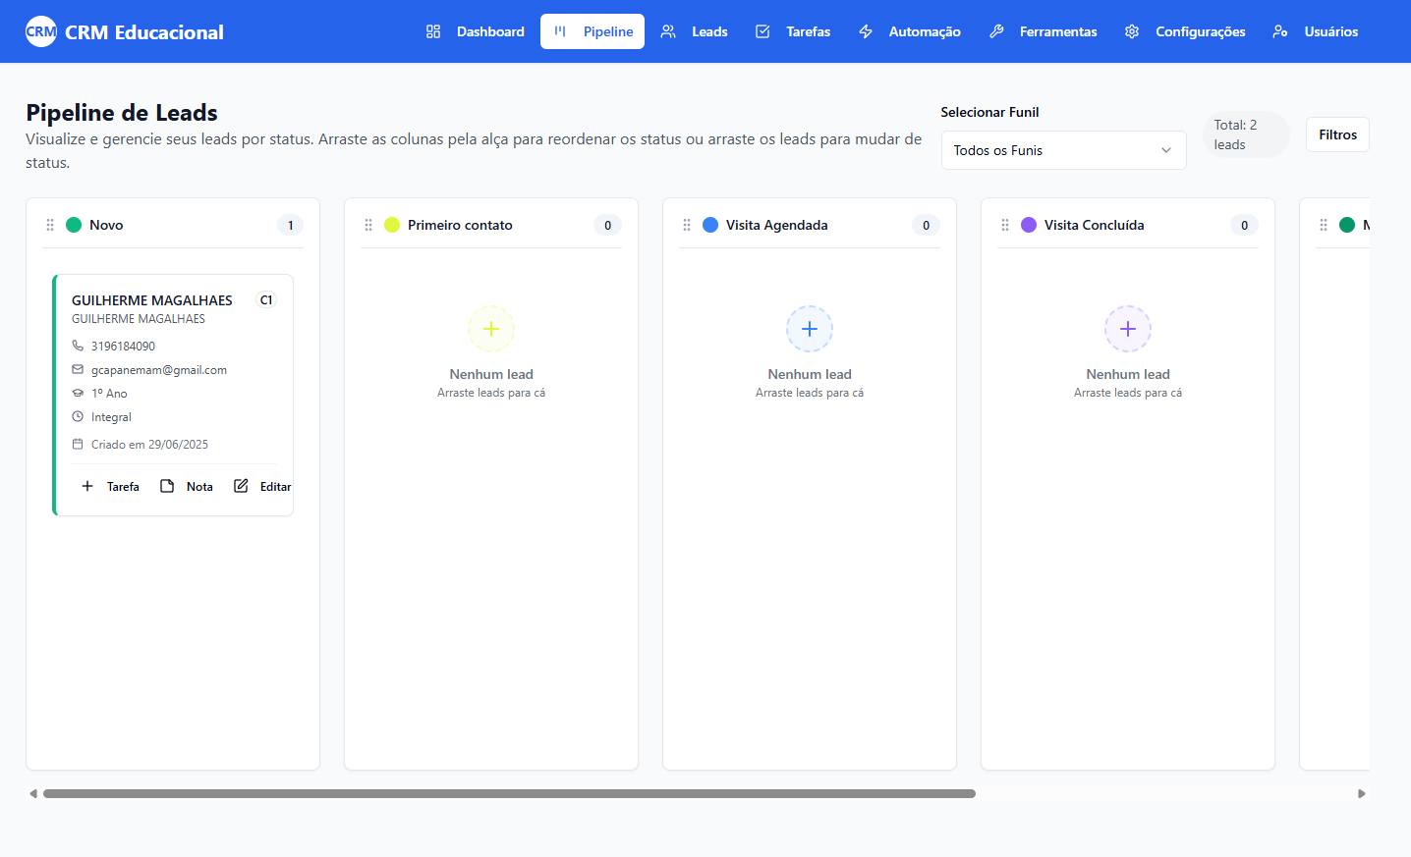Click the phone icon beside 3196184090

click(78, 346)
